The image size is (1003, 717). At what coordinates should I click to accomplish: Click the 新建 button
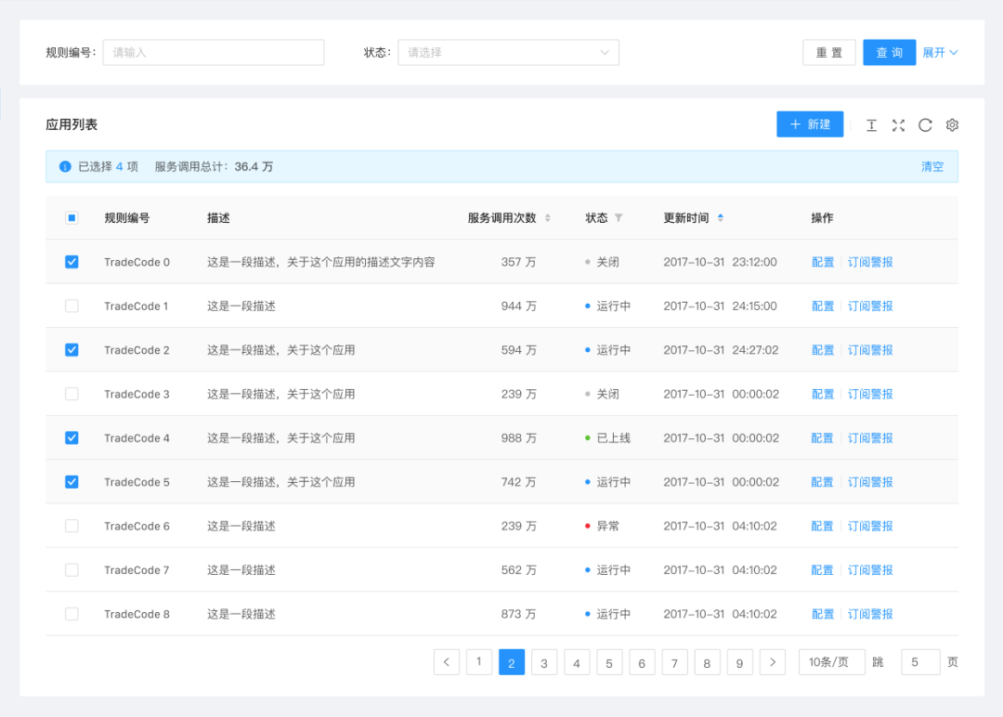click(x=810, y=124)
